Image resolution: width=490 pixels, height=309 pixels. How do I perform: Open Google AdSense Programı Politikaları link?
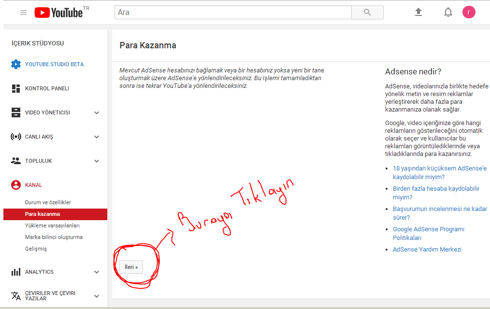(x=429, y=234)
